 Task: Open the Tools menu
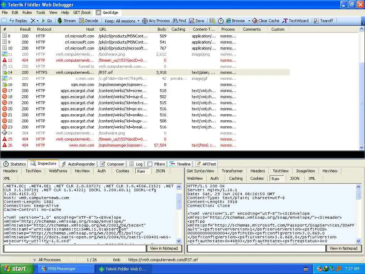coord(41,12)
